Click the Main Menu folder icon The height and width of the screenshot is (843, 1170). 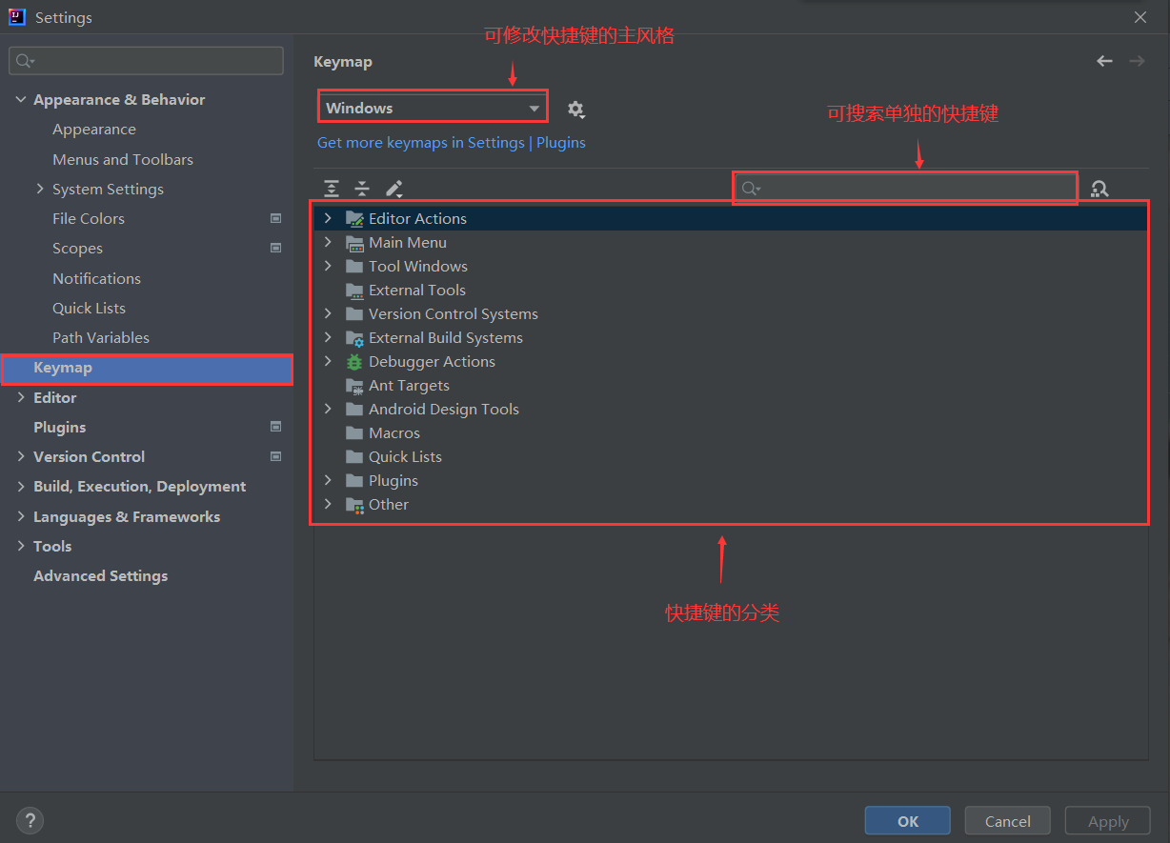point(354,242)
